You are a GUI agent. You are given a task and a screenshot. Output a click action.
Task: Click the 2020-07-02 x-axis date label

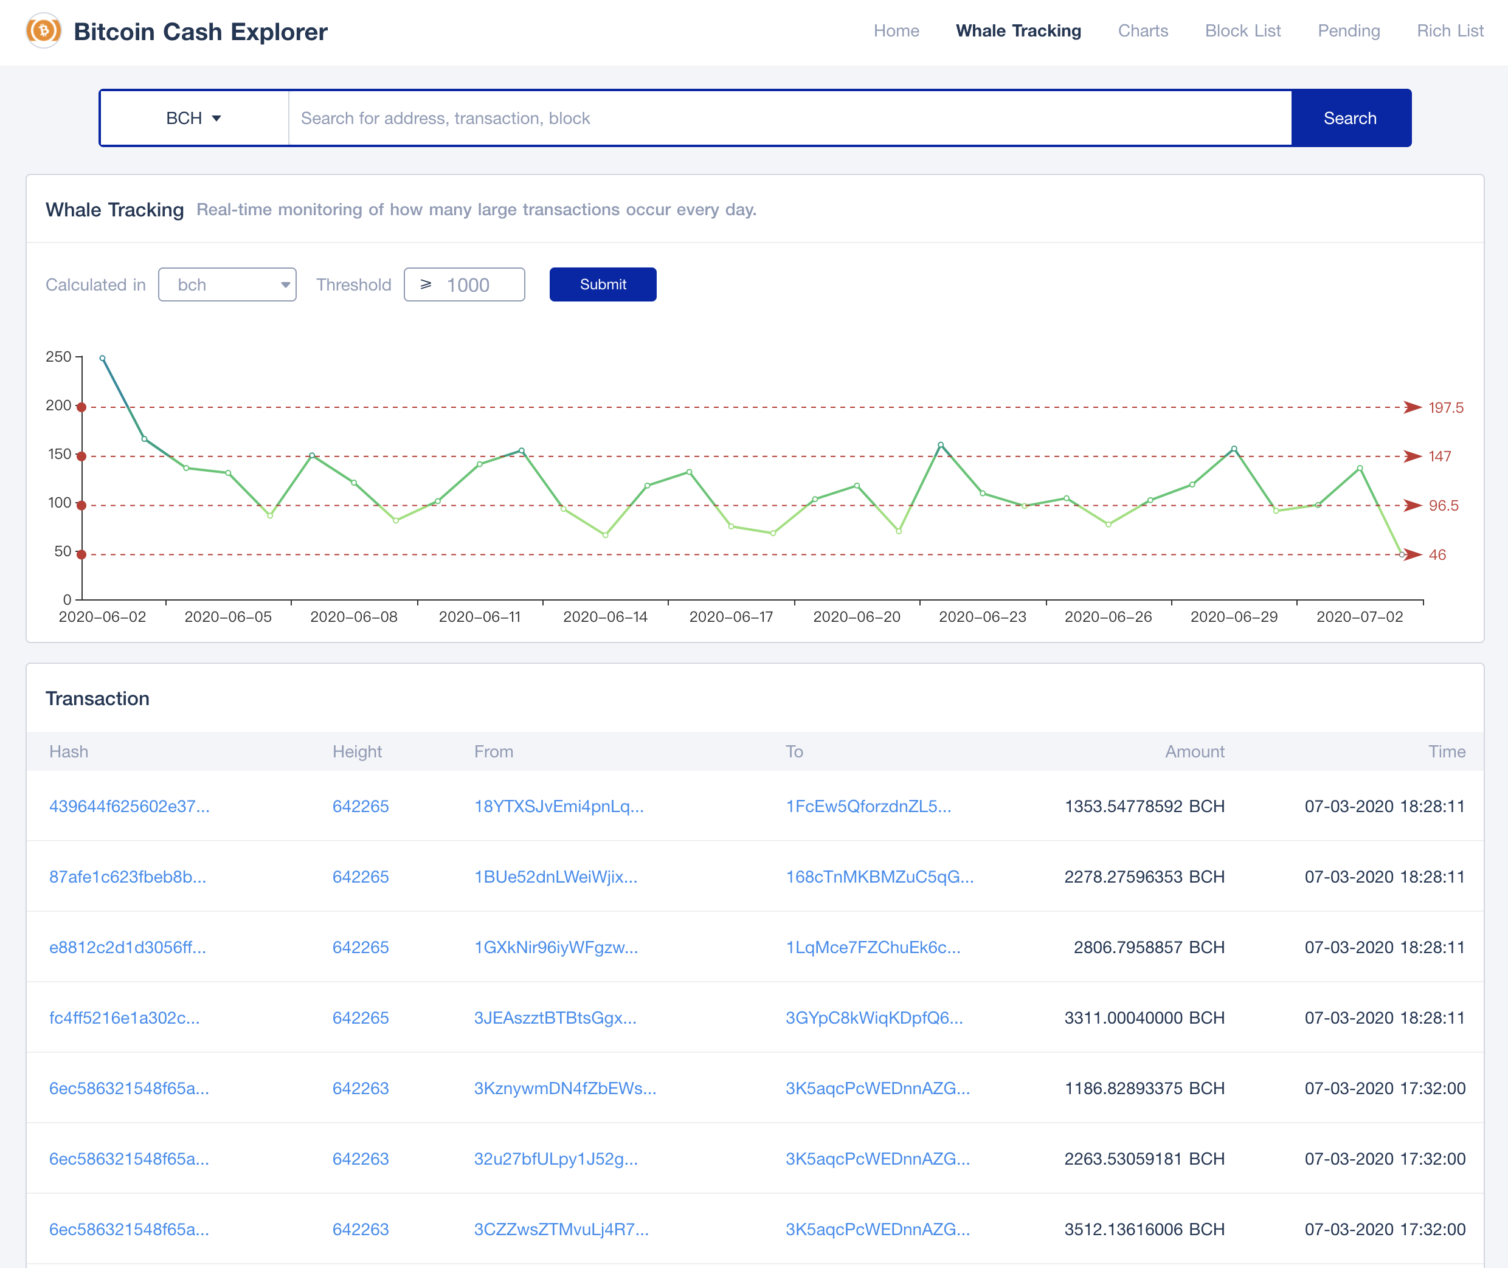(1359, 617)
